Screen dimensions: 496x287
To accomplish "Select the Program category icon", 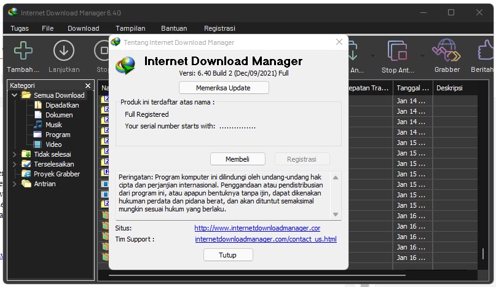I will [37, 135].
